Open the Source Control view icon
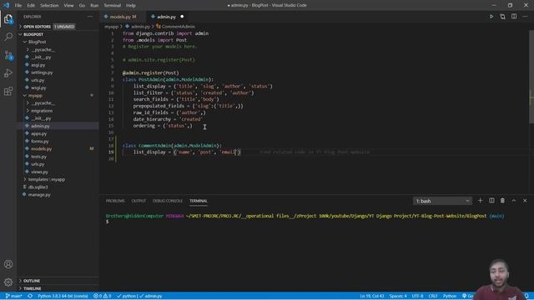 pos(8,55)
